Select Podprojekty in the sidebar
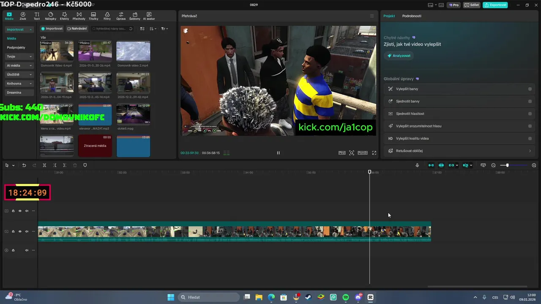Image resolution: width=541 pixels, height=304 pixels. click(16, 48)
